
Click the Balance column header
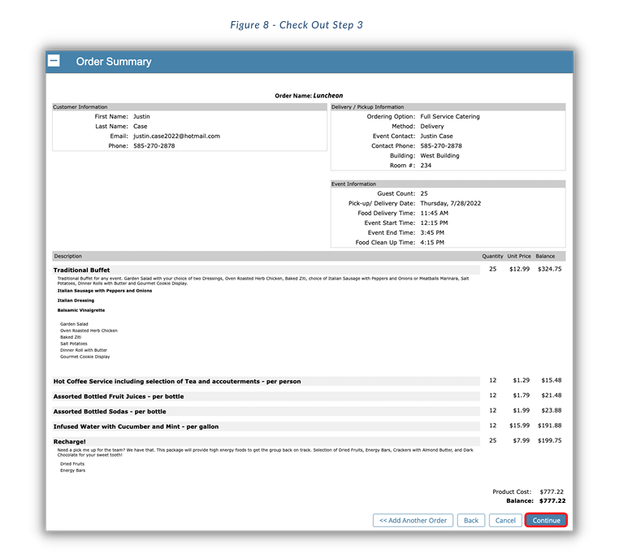click(x=545, y=256)
